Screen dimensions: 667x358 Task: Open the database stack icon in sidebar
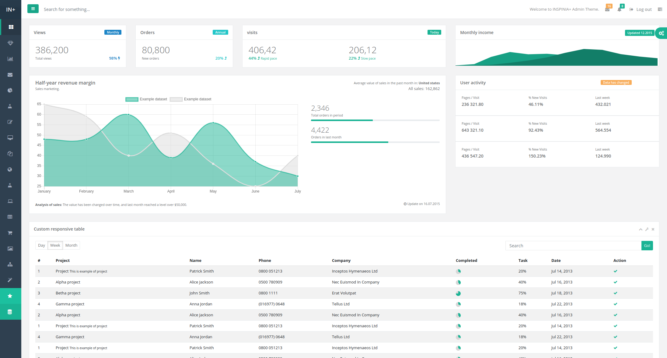pyautogui.click(x=10, y=312)
